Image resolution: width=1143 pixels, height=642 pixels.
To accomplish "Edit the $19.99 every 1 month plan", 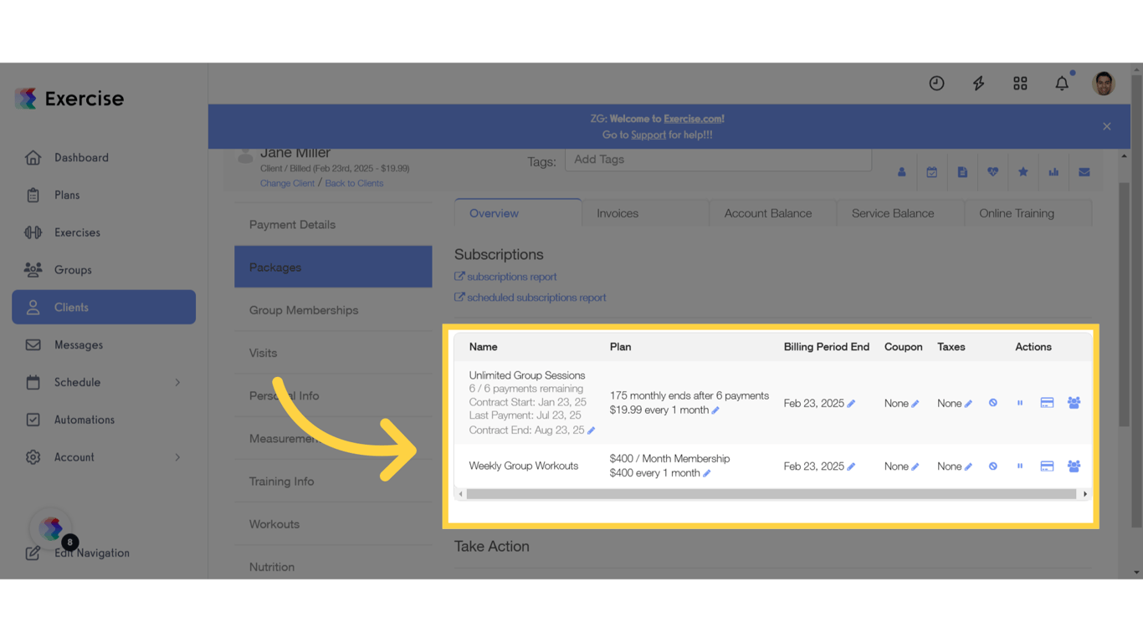I will click(715, 410).
